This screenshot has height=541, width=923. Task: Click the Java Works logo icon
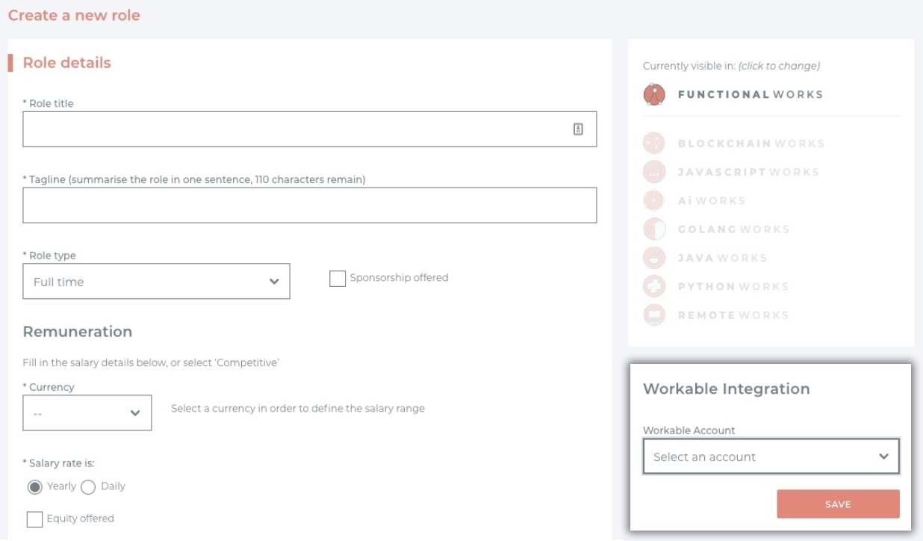coord(654,258)
